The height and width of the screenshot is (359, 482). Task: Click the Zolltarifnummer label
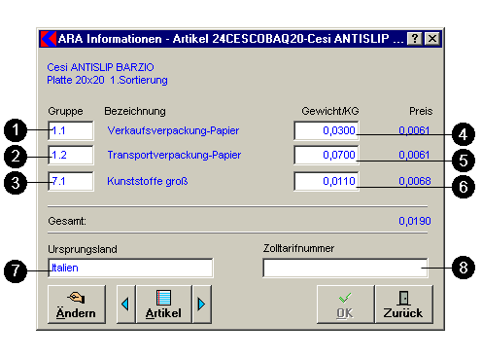click(298, 248)
